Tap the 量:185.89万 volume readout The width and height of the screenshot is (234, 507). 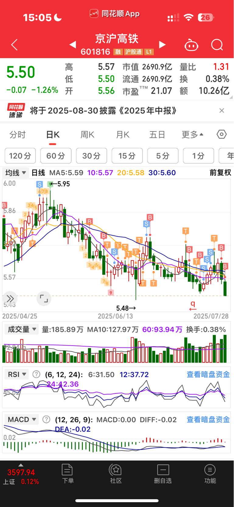63,329
